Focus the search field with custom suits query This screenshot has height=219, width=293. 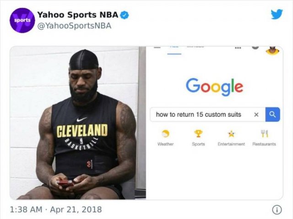coord(207,114)
